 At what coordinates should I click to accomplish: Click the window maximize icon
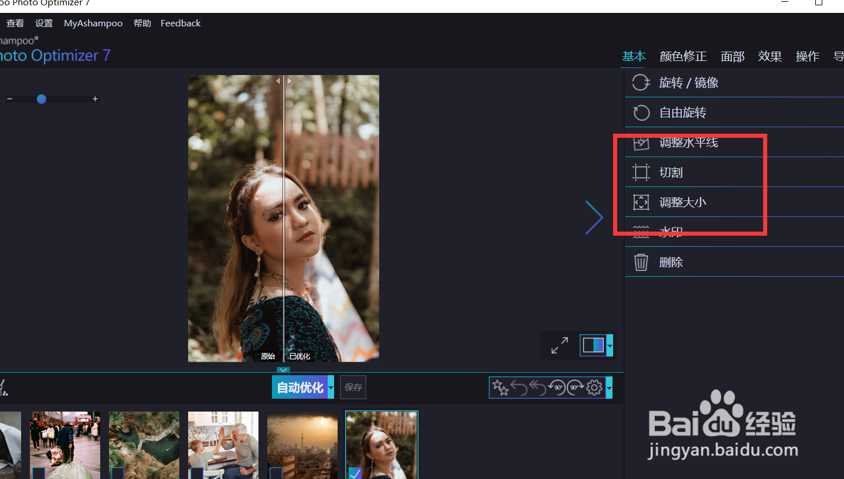(x=819, y=3)
